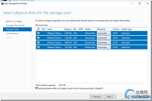This screenshot has width=152, height=101.
Task: Open Allocation dropdown for fourth disk
Action: 104,47
